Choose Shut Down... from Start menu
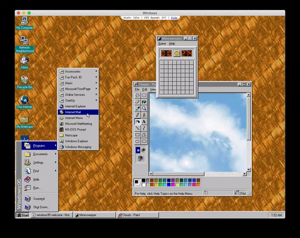 click(x=40, y=207)
